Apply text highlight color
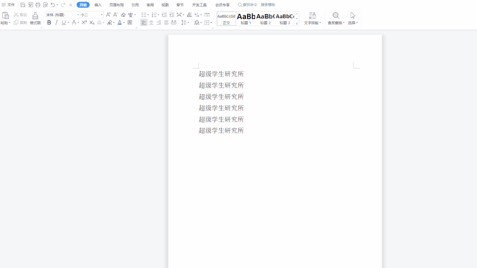This screenshot has width=477, height=268. click(x=110, y=23)
